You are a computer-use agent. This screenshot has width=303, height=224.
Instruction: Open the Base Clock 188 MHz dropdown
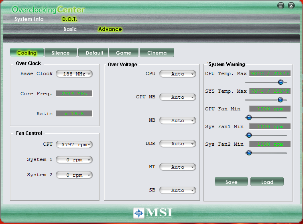coord(74,74)
